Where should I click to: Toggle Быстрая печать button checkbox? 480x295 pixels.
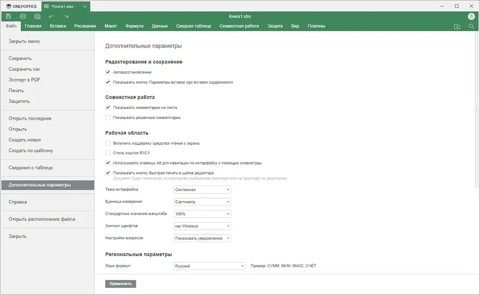108,173
